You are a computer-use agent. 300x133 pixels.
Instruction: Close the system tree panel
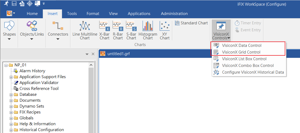click(93, 54)
